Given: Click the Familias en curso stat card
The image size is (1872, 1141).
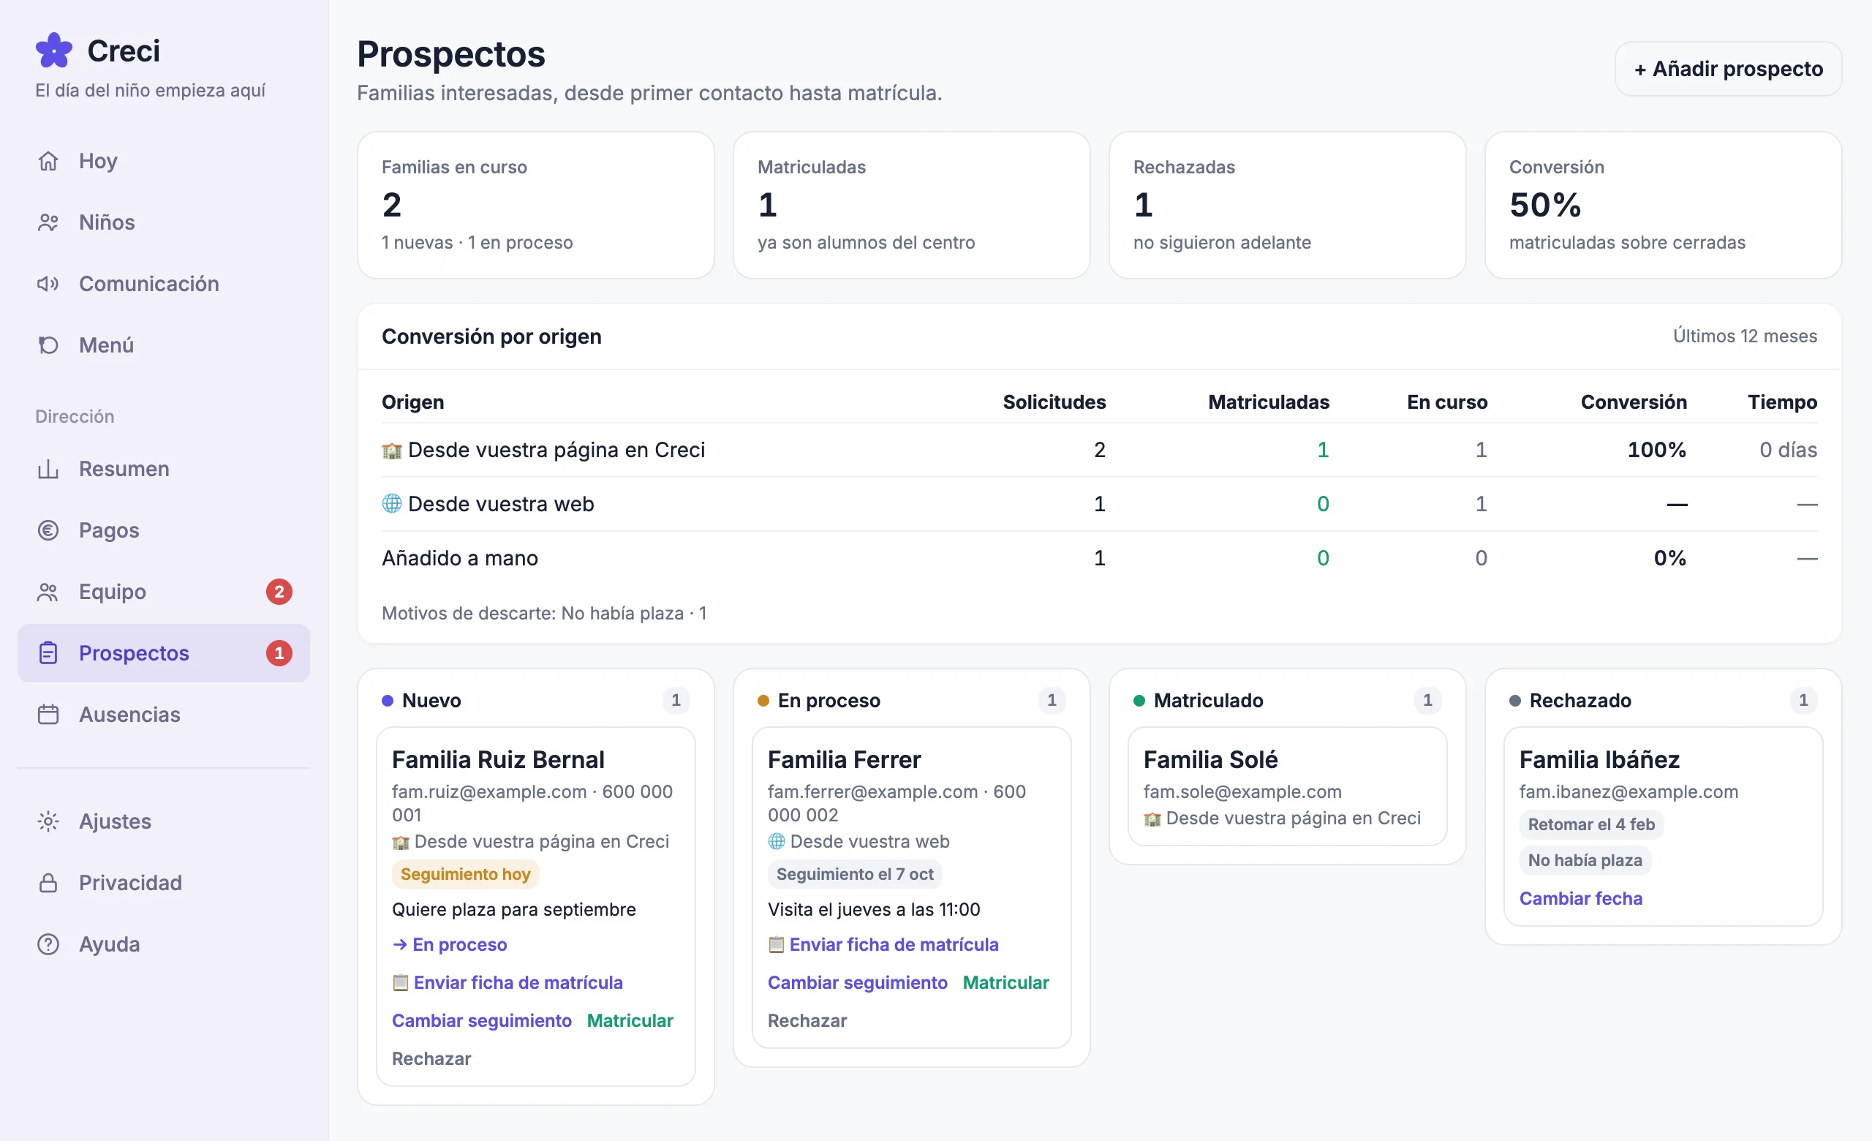Looking at the screenshot, I should click(x=535, y=205).
